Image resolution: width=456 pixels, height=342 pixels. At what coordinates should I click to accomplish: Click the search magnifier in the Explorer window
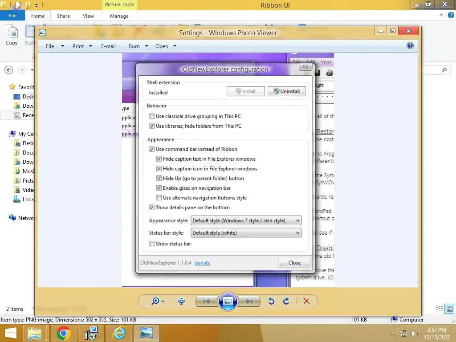point(444,70)
